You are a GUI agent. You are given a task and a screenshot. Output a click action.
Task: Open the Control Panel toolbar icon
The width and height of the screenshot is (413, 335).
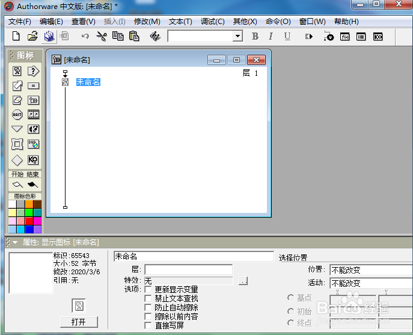pos(329,36)
